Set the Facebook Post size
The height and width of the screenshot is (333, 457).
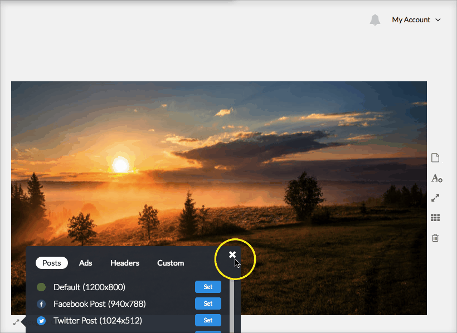(x=208, y=304)
